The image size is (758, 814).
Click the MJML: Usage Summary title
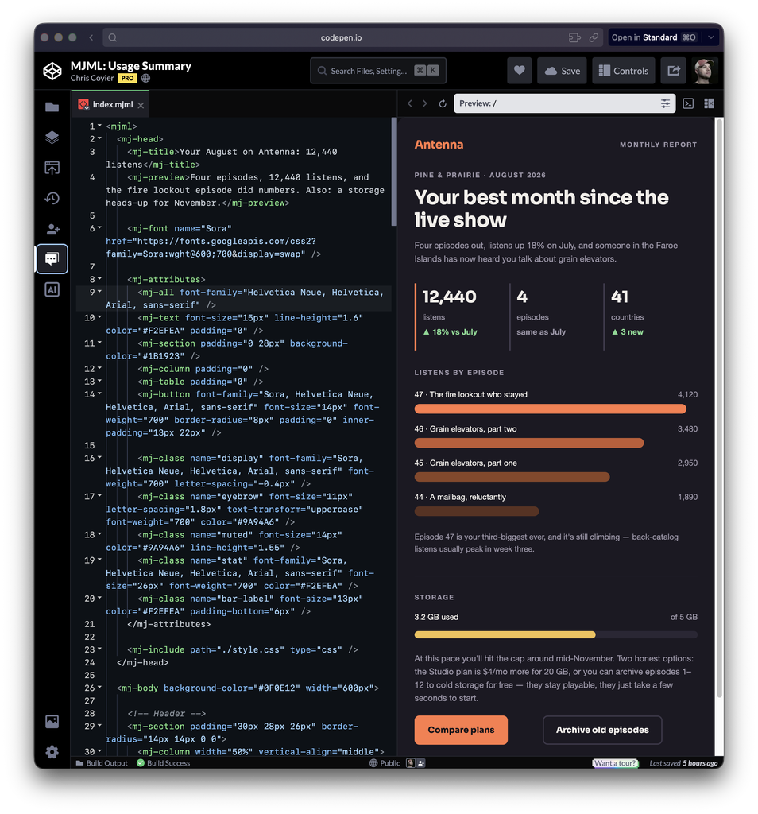(x=131, y=66)
